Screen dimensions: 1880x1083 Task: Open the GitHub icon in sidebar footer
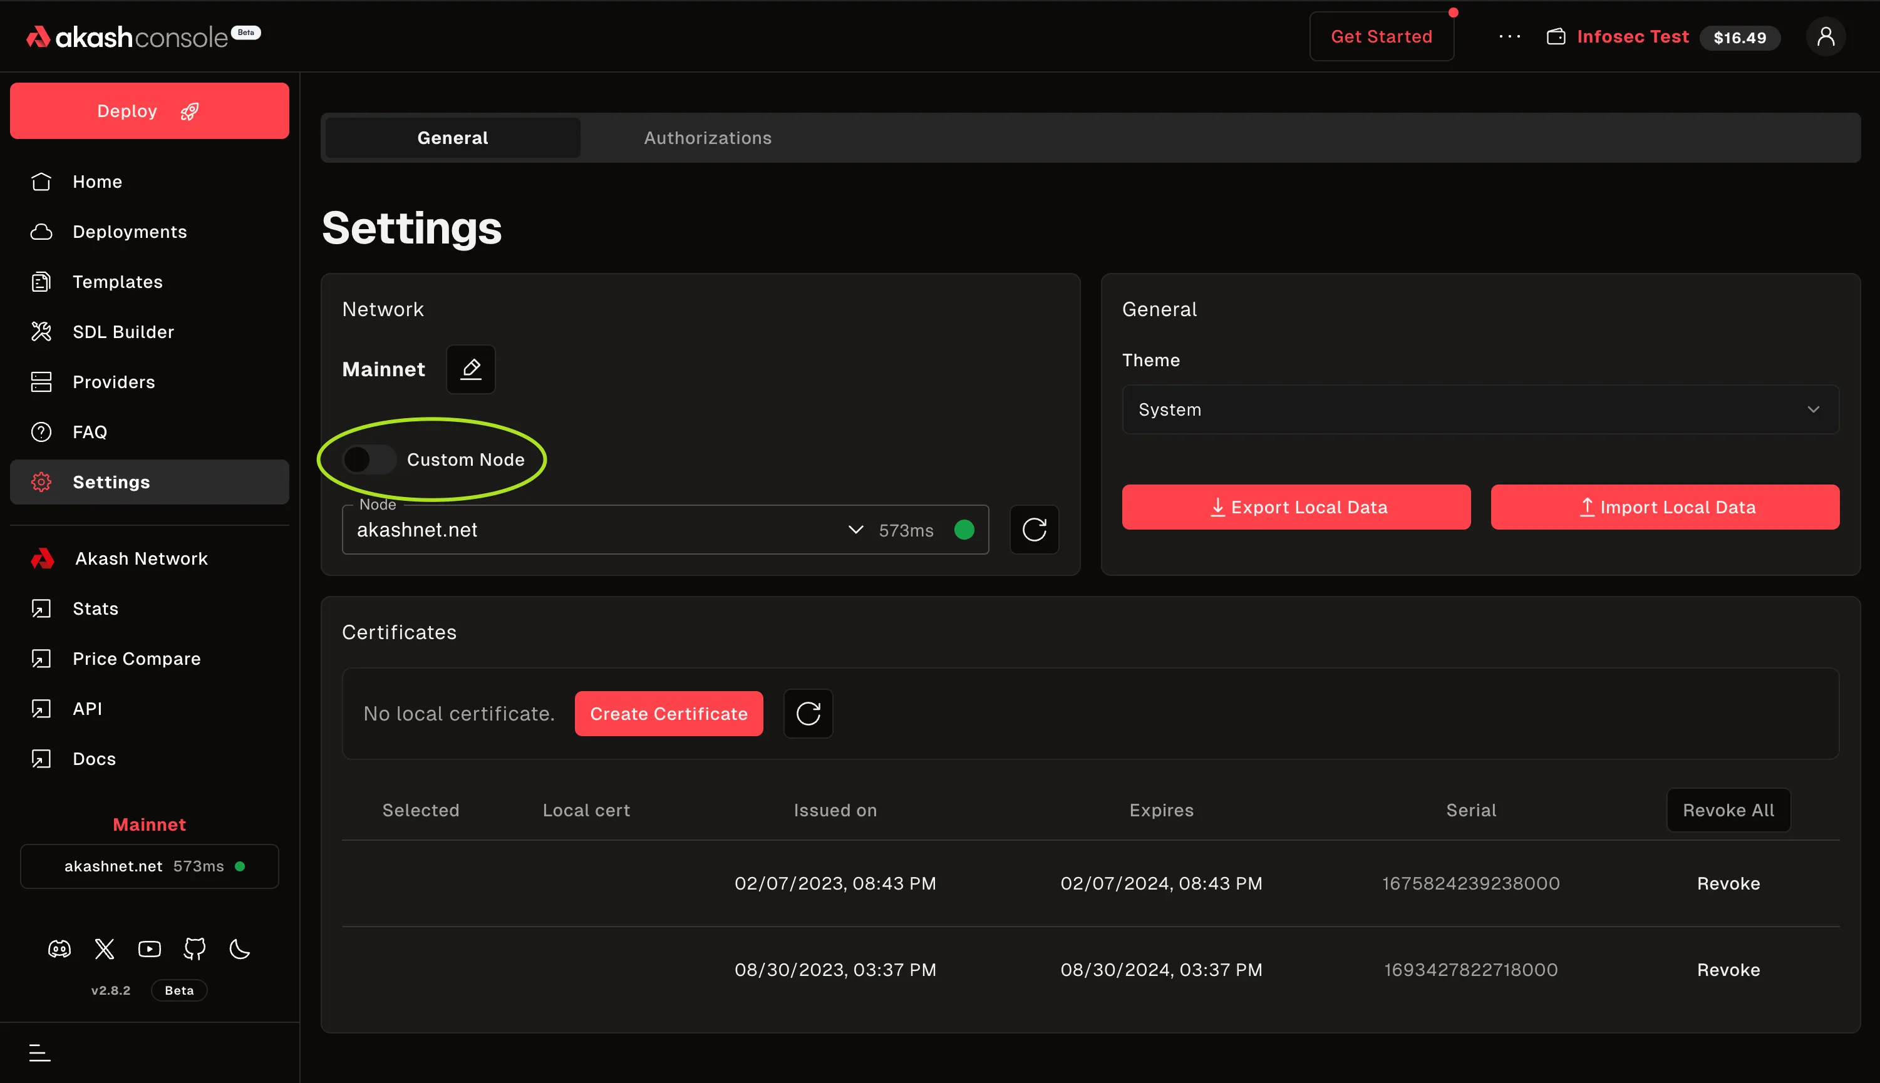[195, 949]
